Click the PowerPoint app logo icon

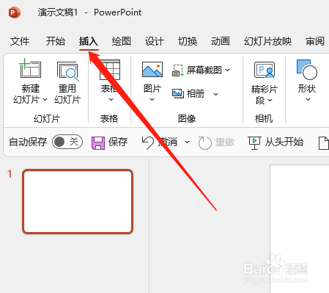click(15, 12)
